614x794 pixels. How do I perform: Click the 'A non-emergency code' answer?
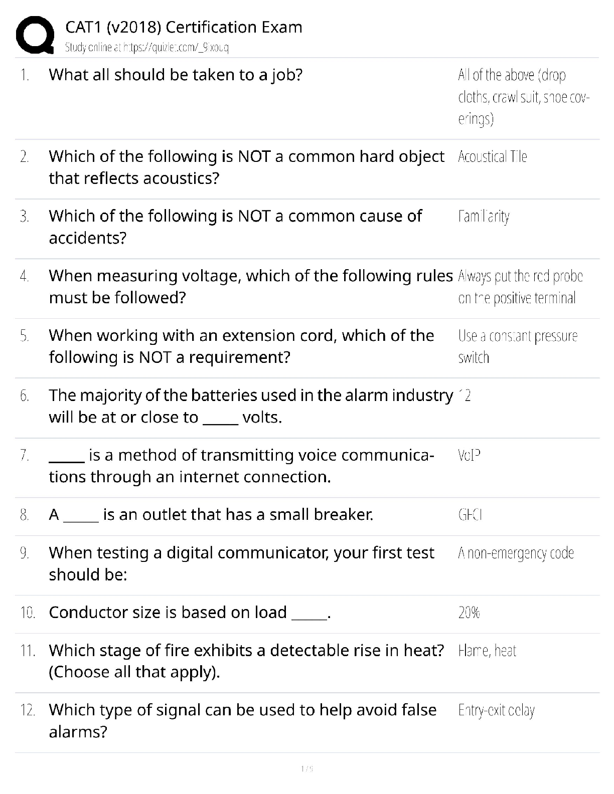tap(516, 553)
